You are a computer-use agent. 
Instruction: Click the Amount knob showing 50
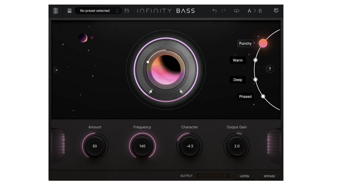tap(95, 146)
